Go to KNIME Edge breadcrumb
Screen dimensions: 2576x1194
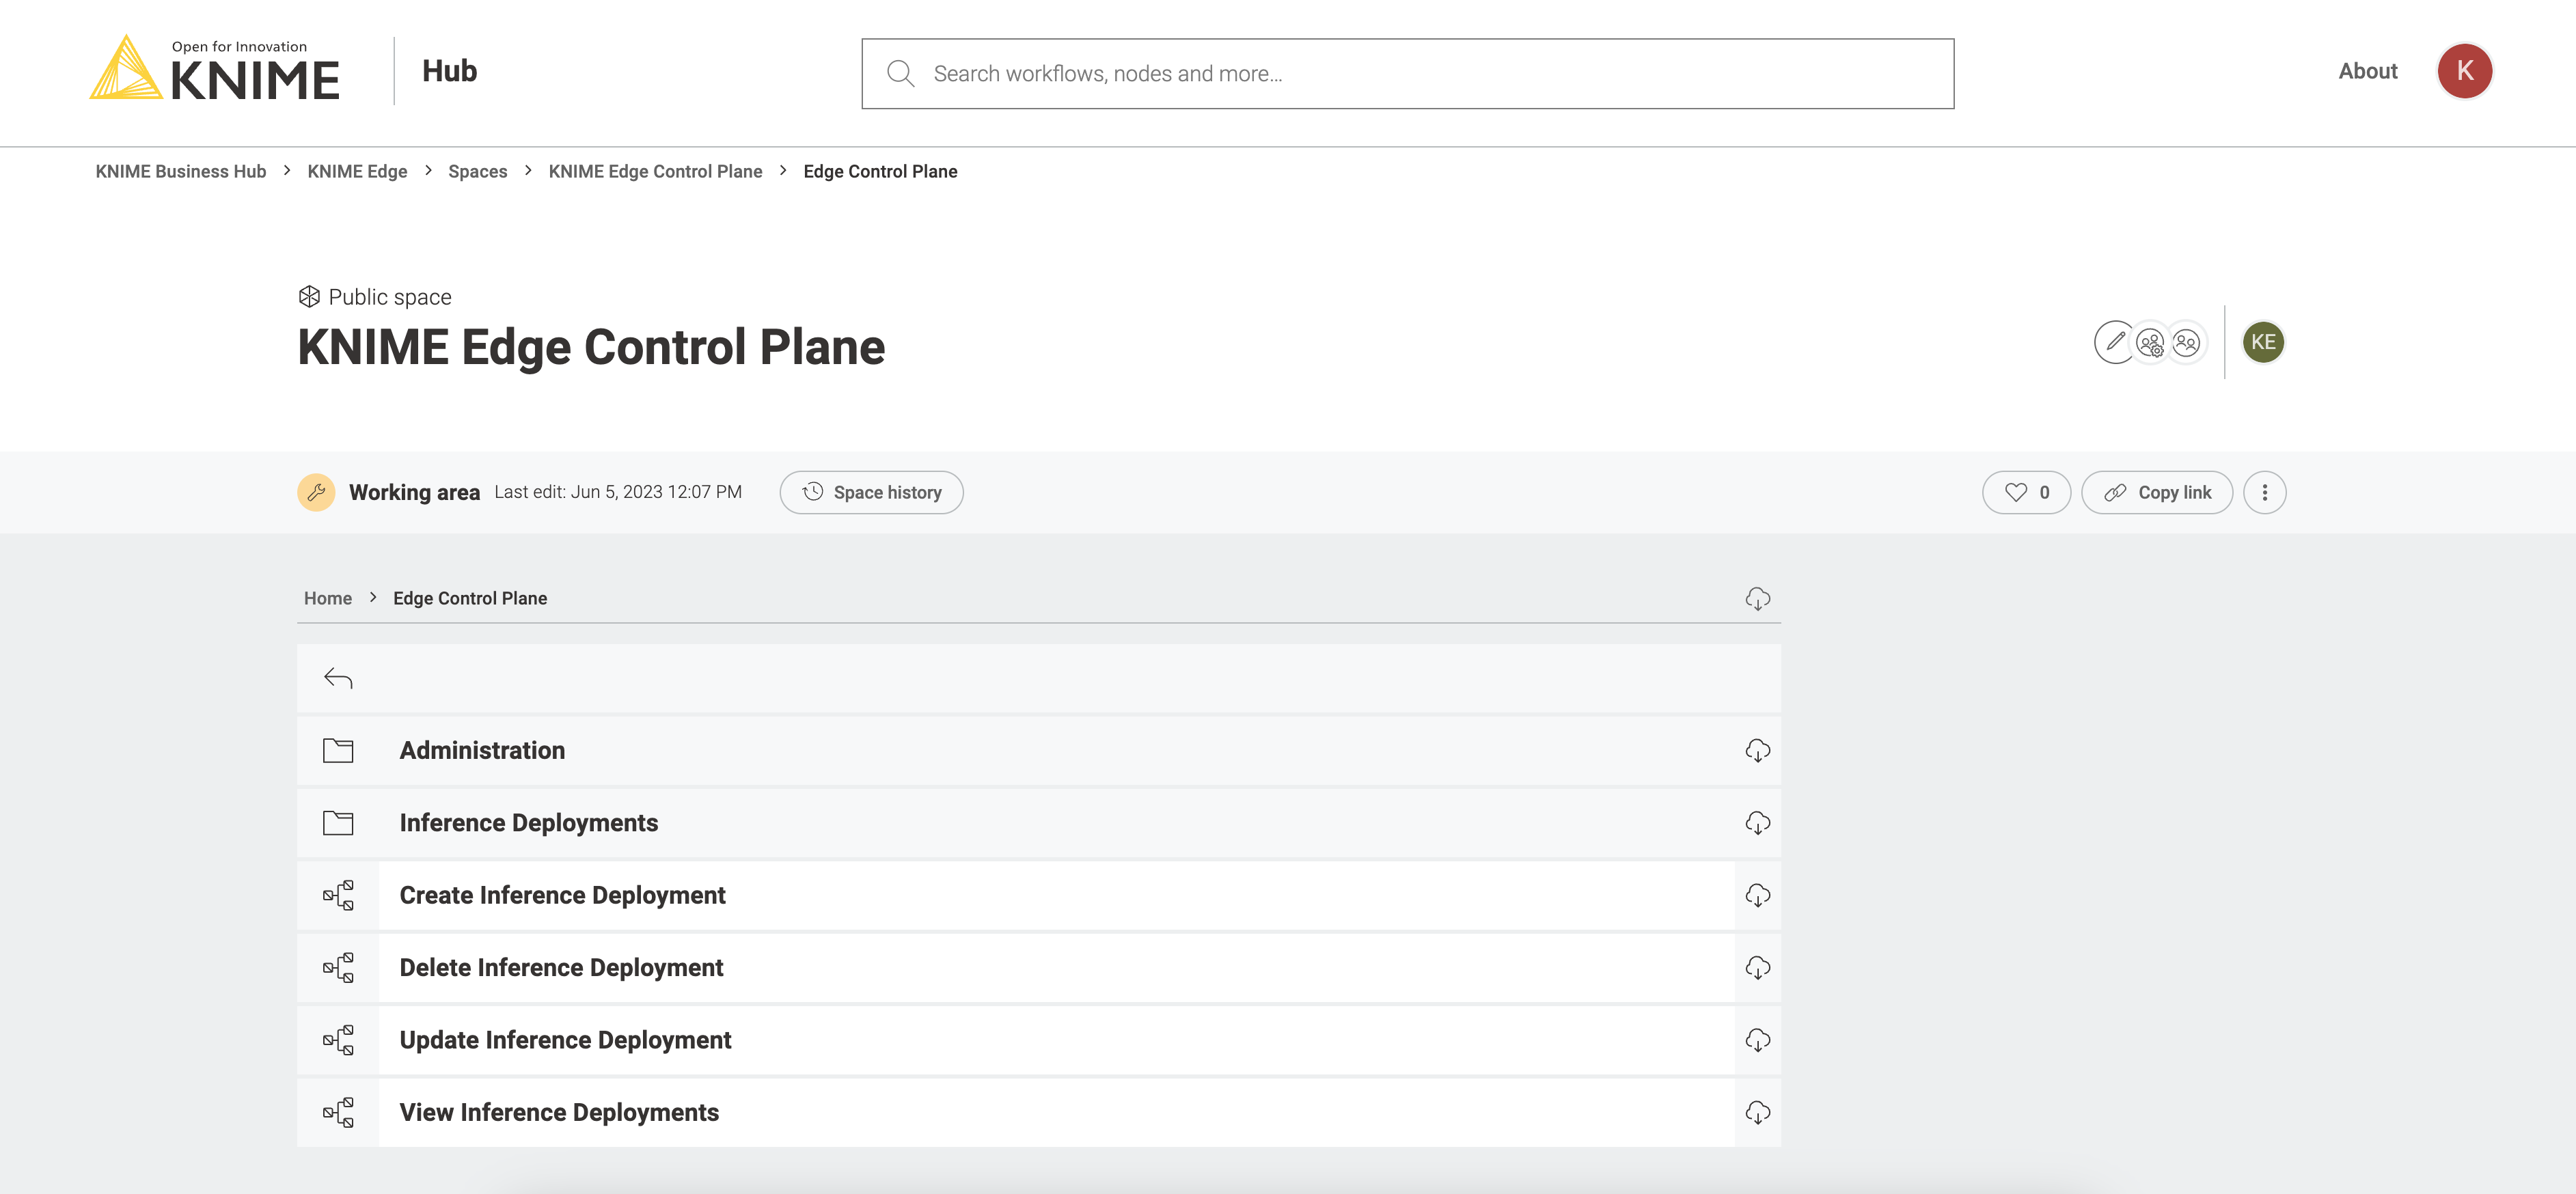(x=357, y=171)
